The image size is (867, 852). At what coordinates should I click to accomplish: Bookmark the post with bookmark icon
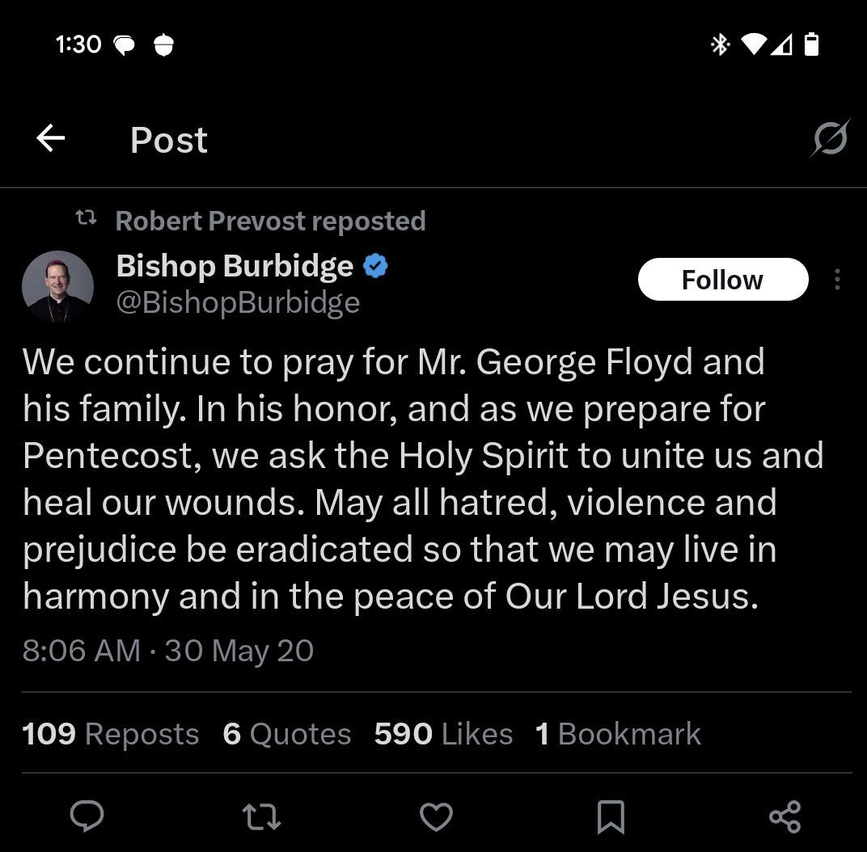(611, 816)
